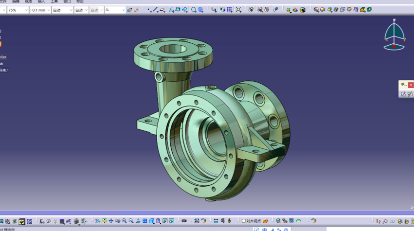Open the design table icon
Image resolution: width=414 pixels, height=231 pixels.
click(x=62, y=221)
